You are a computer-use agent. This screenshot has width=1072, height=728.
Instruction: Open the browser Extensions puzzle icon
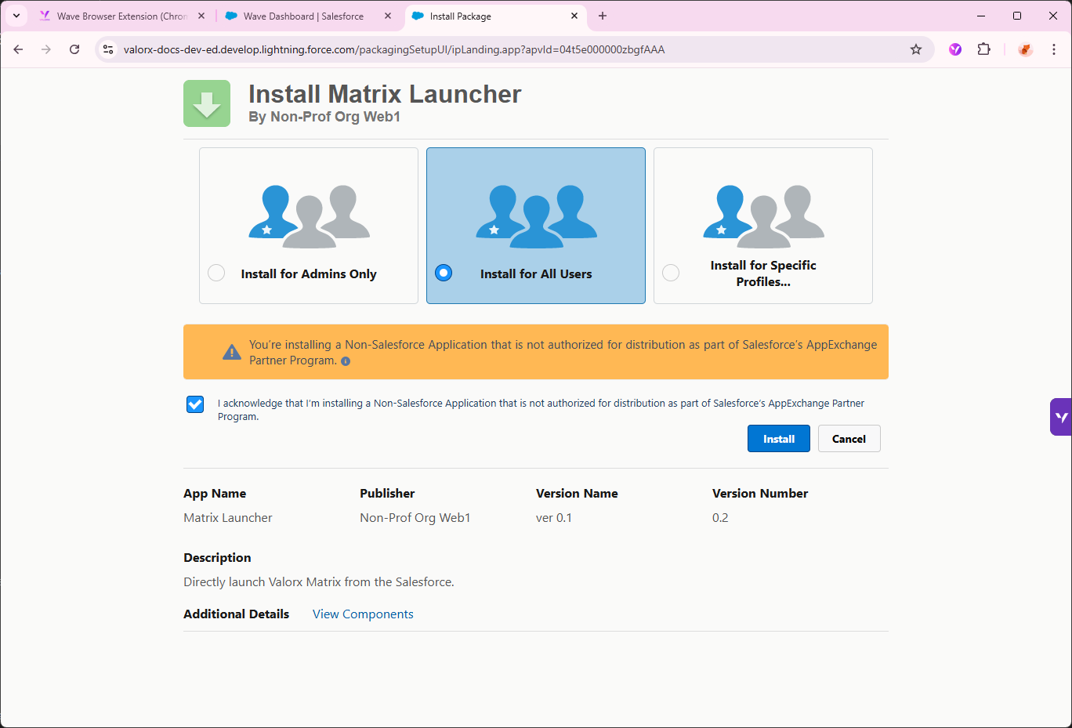[x=984, y=49]
